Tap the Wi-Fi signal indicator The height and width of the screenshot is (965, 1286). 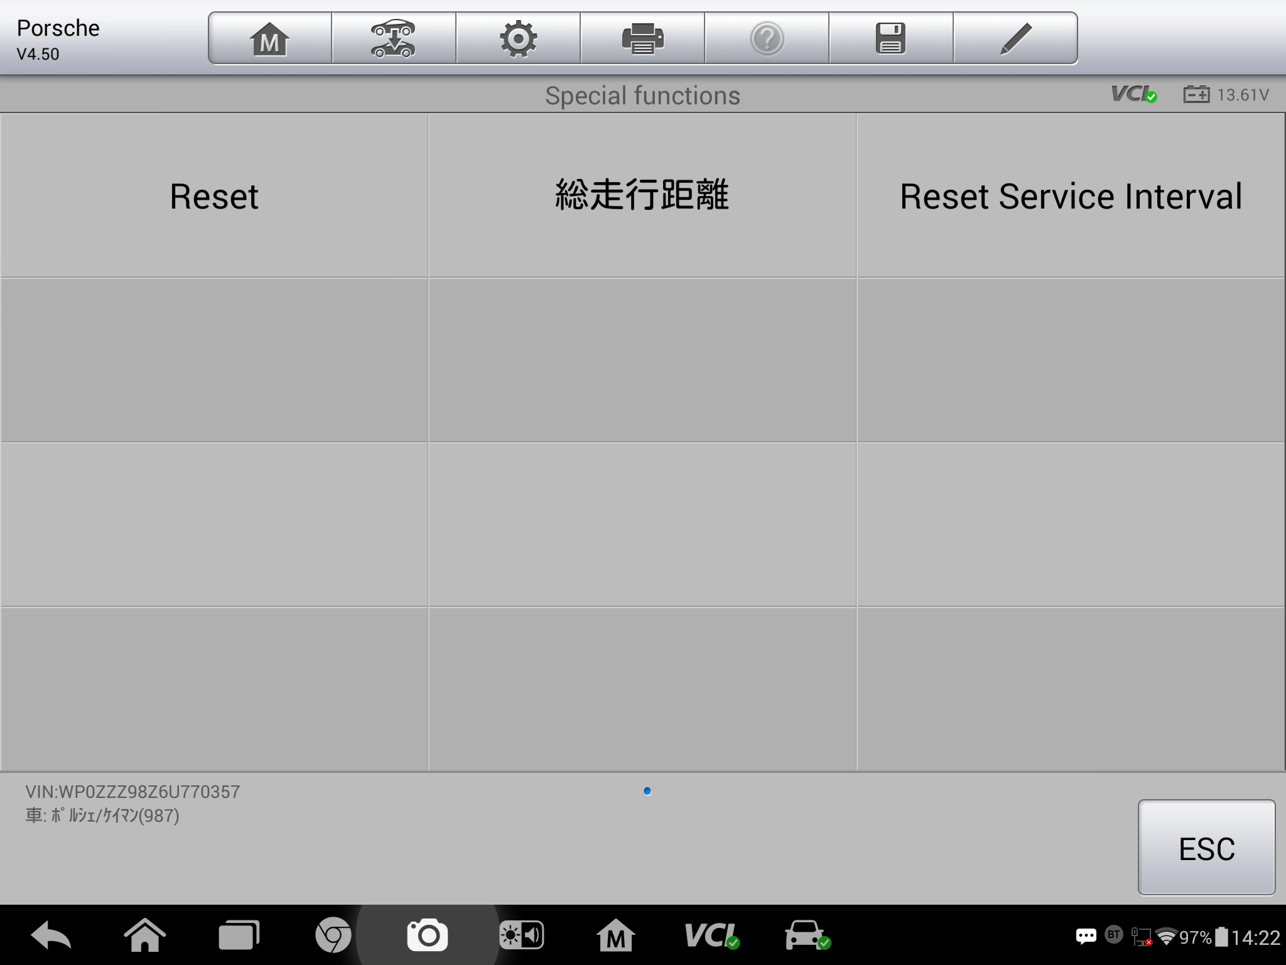point(1166,937)
